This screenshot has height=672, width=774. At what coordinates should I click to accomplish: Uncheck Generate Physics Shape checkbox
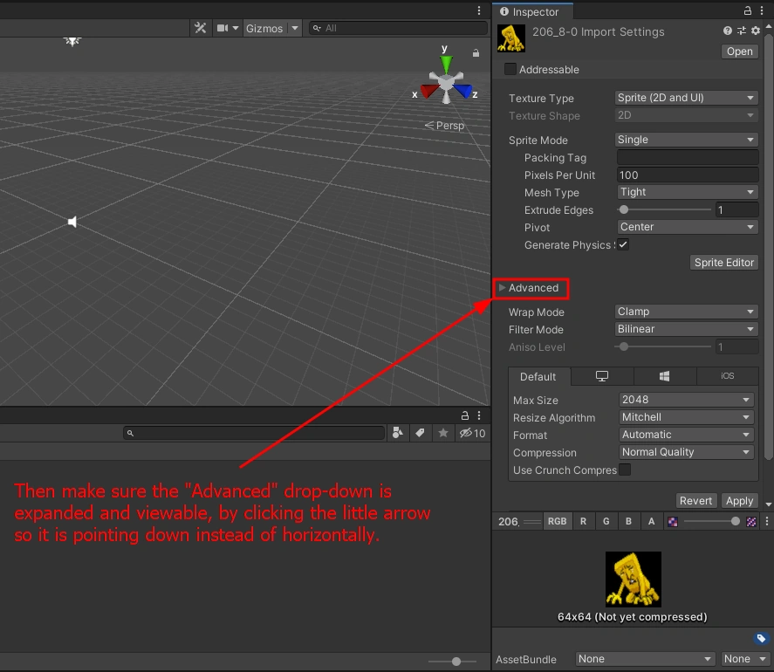(623, 245)
